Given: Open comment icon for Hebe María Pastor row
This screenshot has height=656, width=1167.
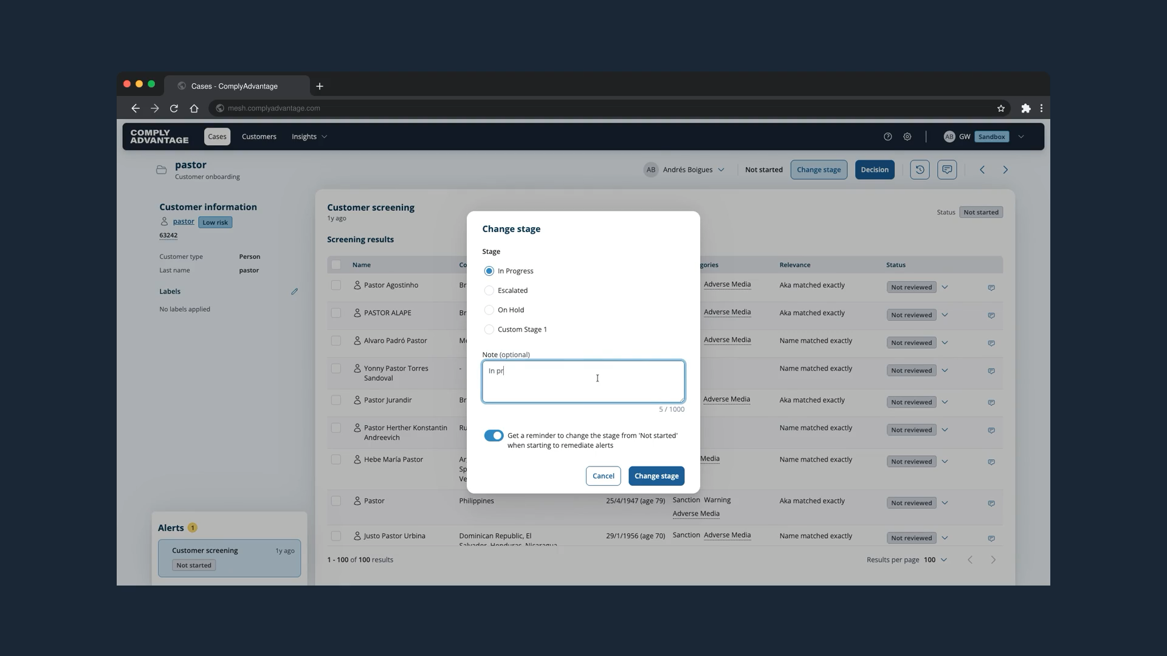Looking at the screenshot, I should (x=991, y=462).
